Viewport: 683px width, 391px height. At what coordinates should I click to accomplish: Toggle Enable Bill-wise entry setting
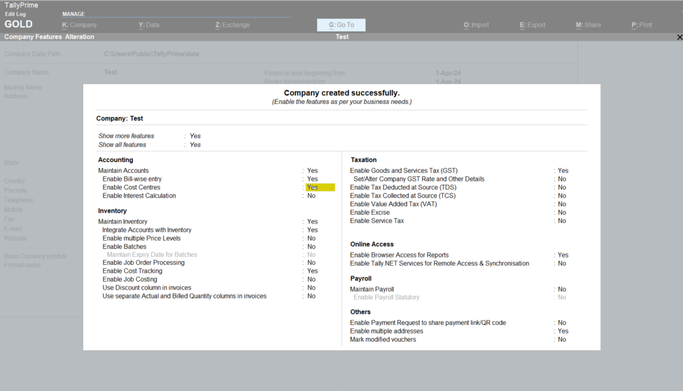tap(311, 179)
